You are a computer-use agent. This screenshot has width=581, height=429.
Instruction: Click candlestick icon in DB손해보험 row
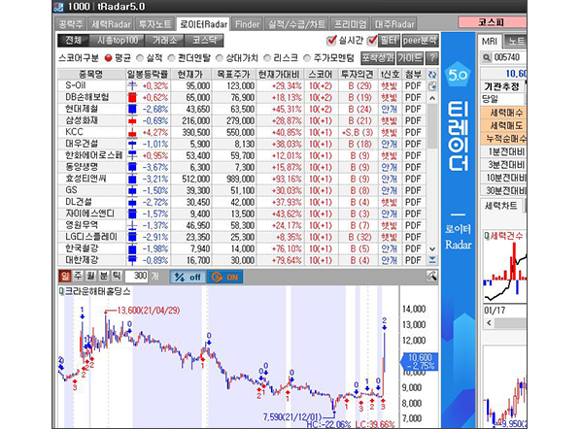(x=132, y=98)
